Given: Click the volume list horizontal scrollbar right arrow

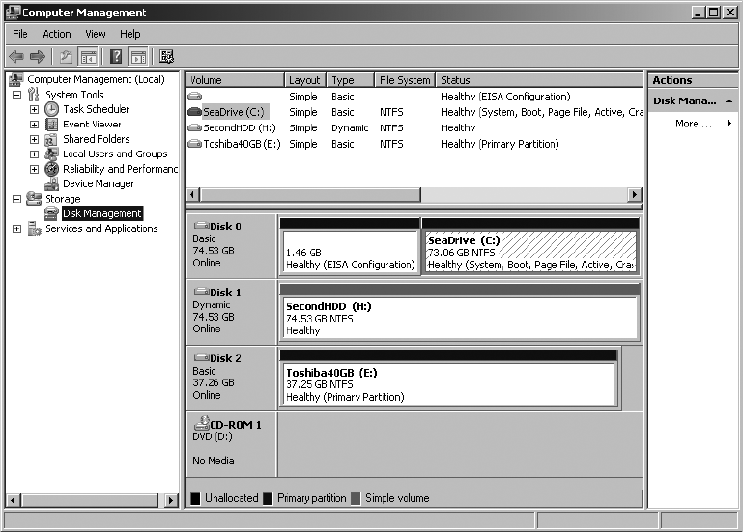Looking at the screenshot, I should (x=635, y=194).
